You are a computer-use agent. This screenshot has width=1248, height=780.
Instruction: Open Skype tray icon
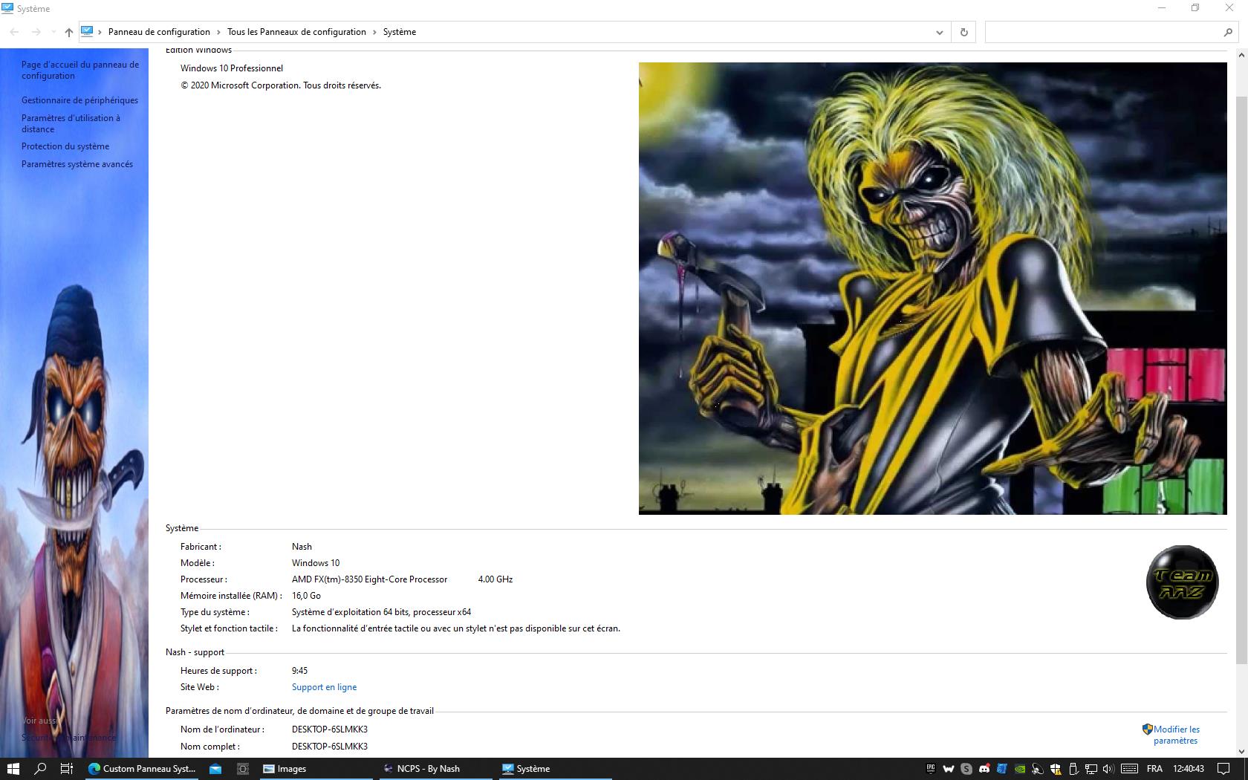[966, 769]
